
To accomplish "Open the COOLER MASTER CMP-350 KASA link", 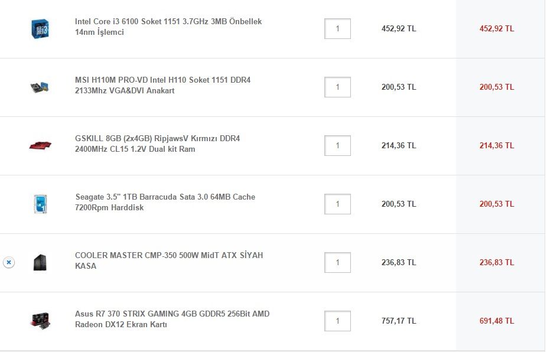I will 169,260.
